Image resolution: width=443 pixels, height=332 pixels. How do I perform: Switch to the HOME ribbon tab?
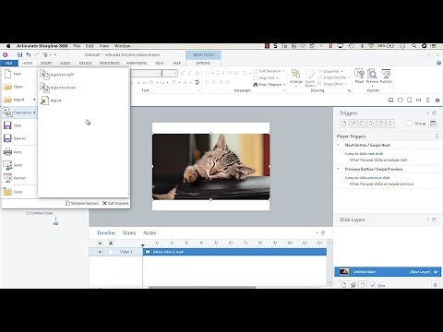(28, 63)
